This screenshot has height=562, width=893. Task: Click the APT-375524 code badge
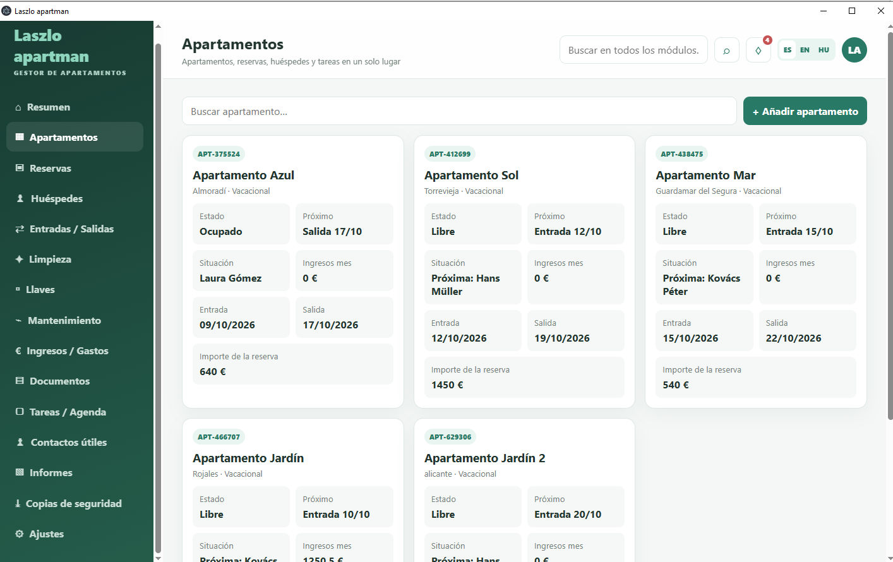coord(219,154)
